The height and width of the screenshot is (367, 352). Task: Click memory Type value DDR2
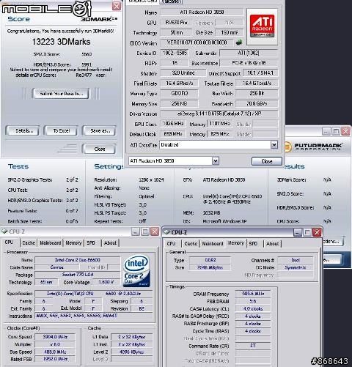(210, 260)
